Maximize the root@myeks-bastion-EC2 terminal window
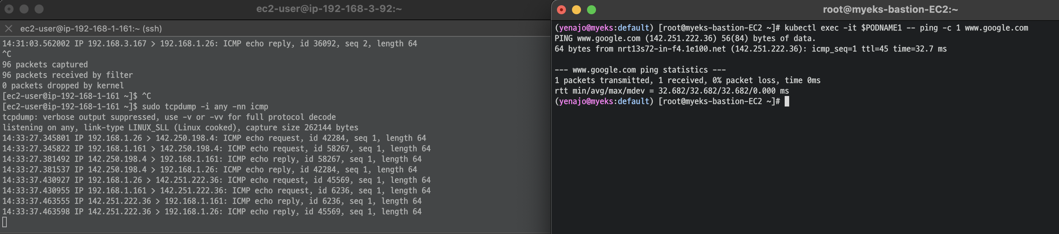 pos(591,9)
